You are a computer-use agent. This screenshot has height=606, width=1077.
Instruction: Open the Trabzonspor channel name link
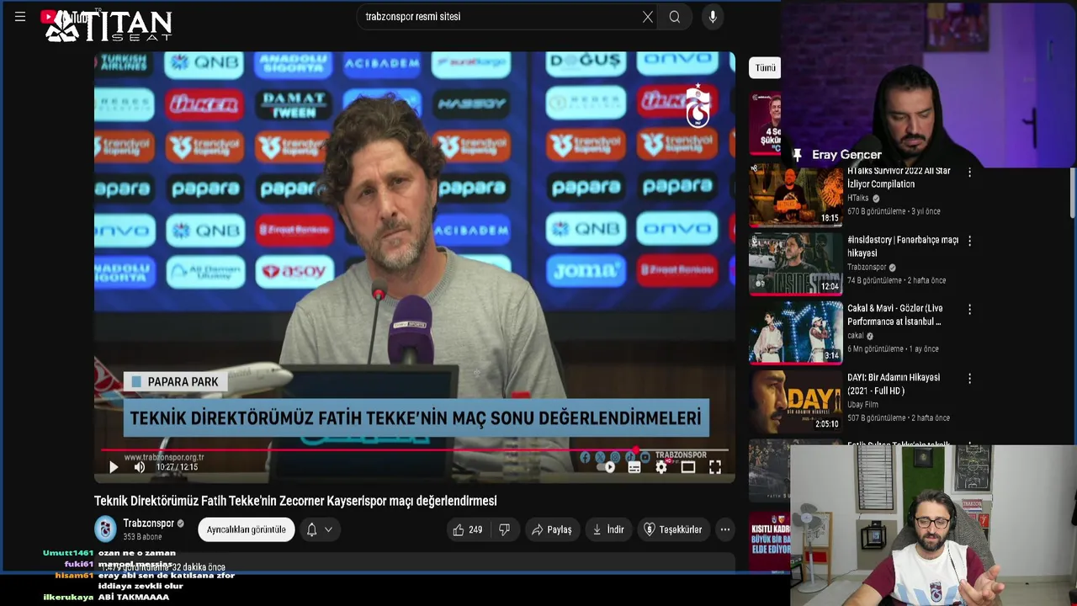click(148, 524)
